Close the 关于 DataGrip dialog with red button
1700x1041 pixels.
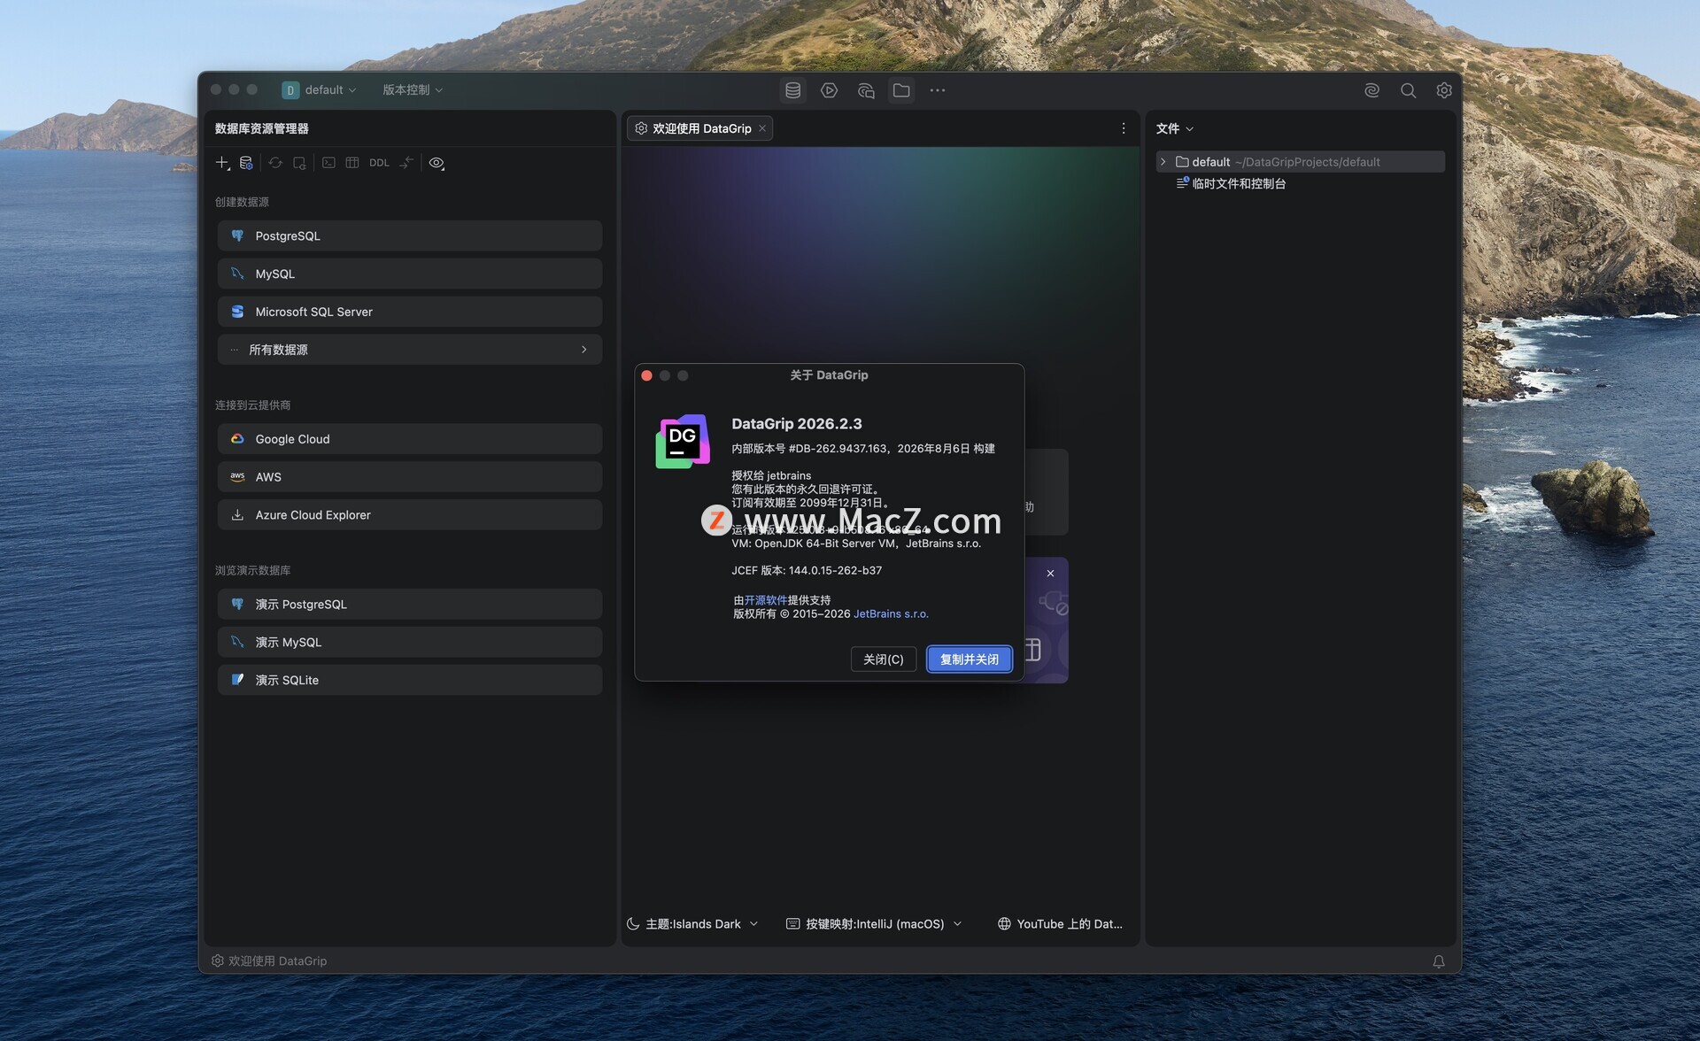pyautogui.click(x=647, y=376)
